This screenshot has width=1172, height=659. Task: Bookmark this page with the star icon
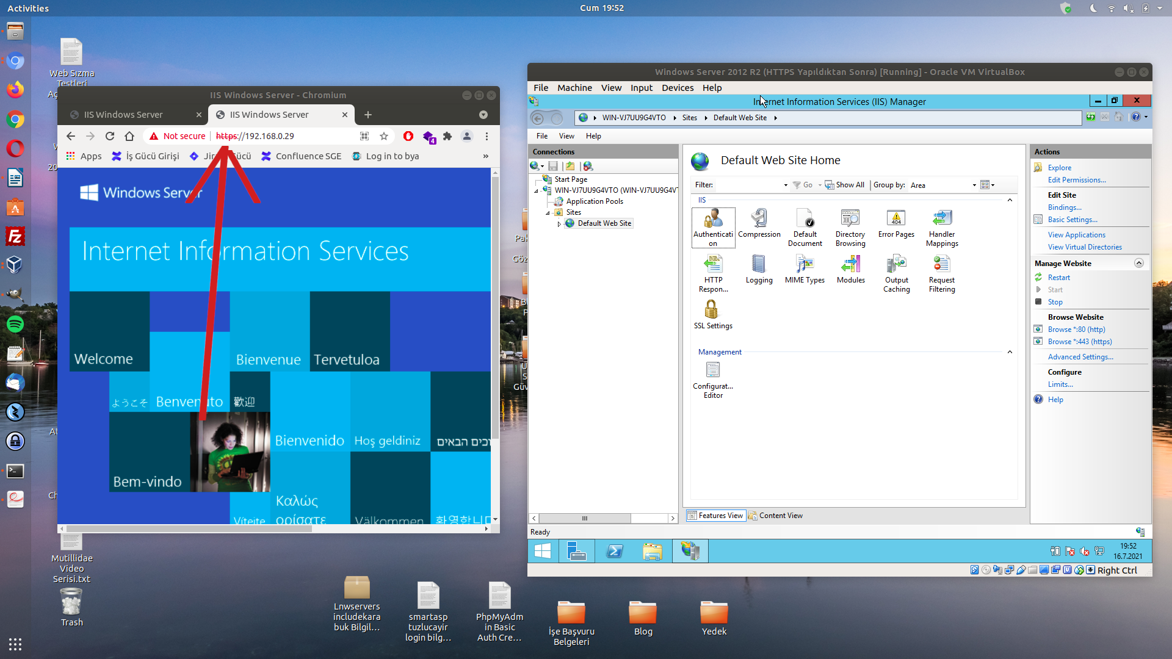384,136
